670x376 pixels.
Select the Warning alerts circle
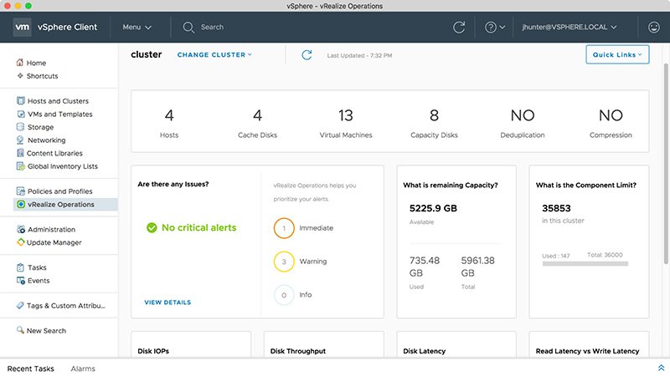point(284,262)
